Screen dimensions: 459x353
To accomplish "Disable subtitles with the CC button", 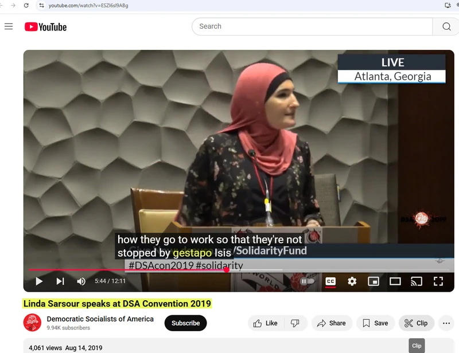I will [330, 281].
